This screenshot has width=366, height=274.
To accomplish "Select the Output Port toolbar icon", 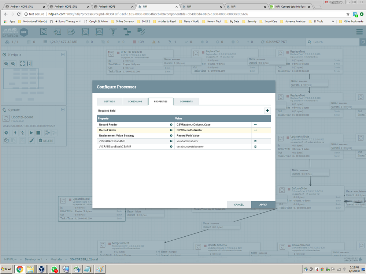I will [71, 31].
